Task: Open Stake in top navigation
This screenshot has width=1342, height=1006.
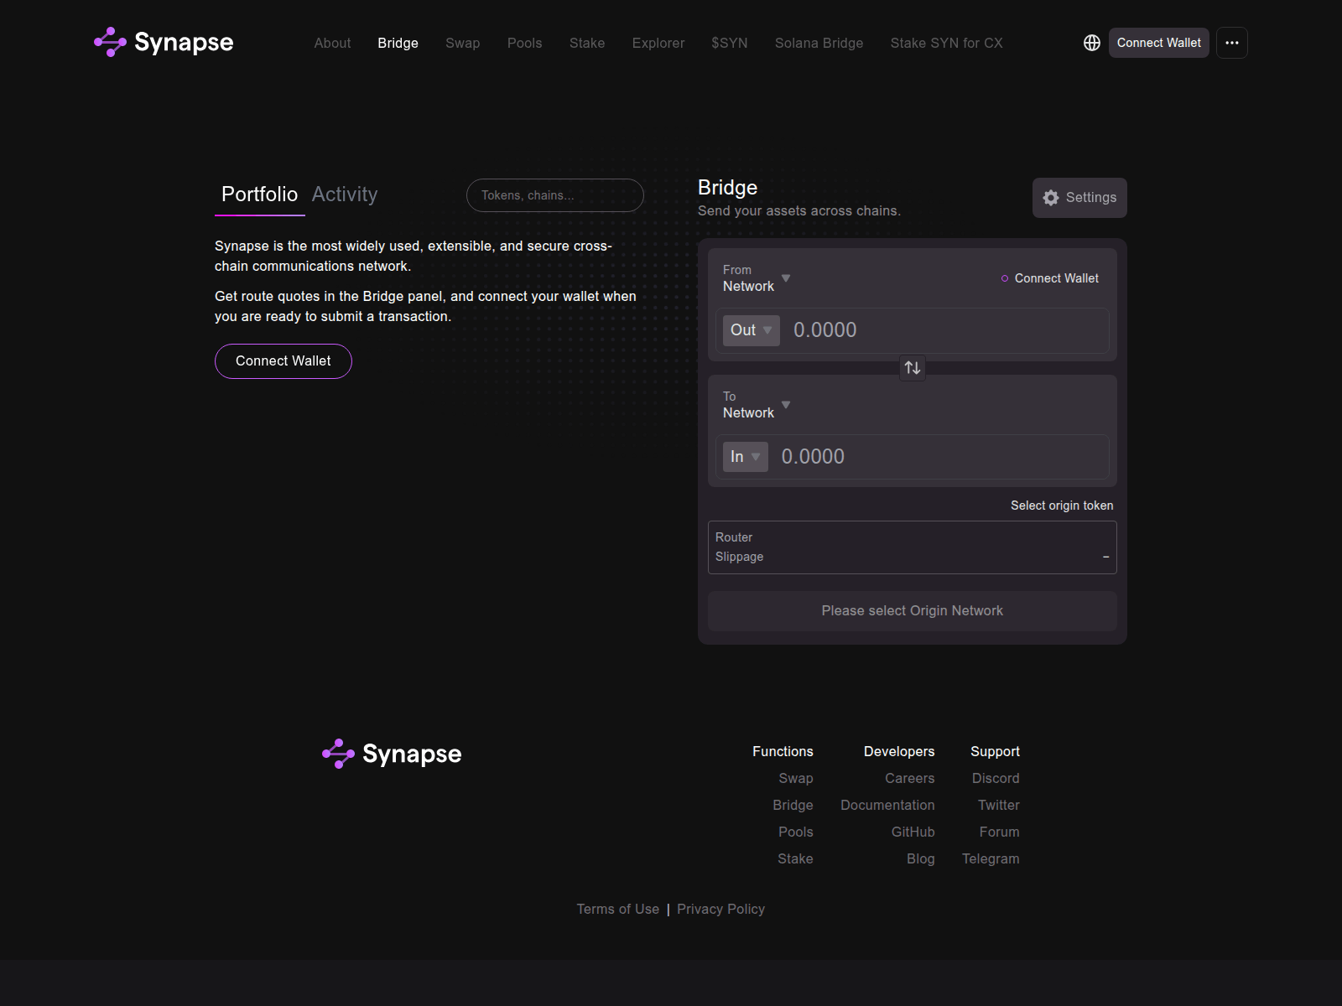Action: 587,43
